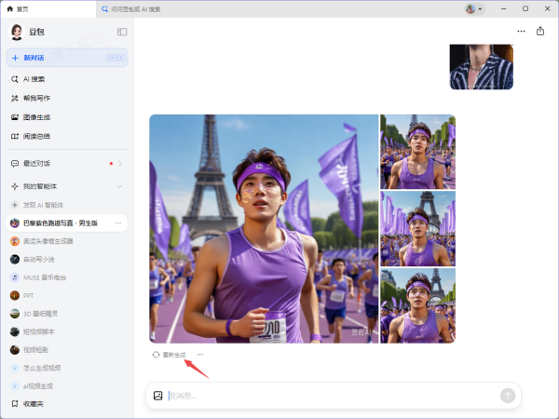This screenshot has width=559, height=419.
Task: Open 阅读总结 in the sidebar
Action: 36,136
